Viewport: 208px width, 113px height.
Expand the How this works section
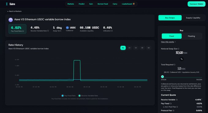click(168, 42)
